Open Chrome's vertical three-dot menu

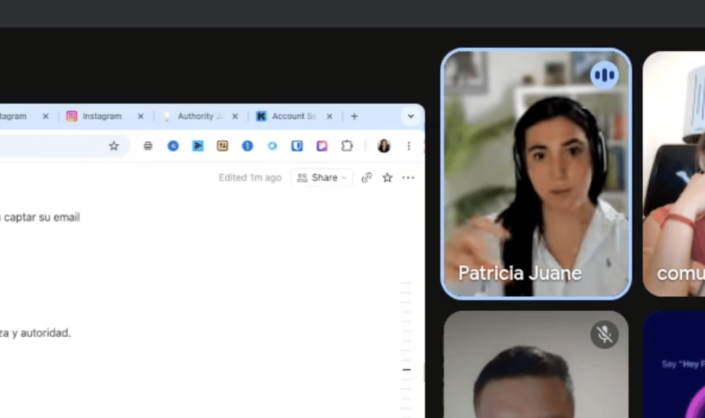[409, 146]
